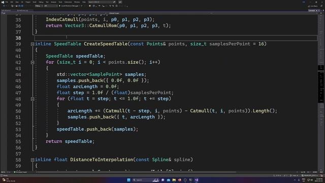Open the x64 platform dropdown
This screenshot has width=325, height=183.
pyautogui.click(x=51, y=6)
